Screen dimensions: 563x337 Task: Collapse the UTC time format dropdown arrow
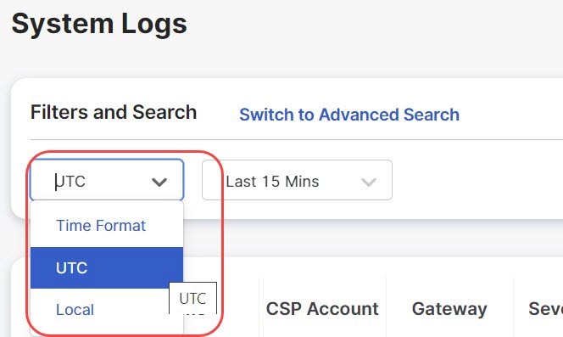click(x=159, y=182)
